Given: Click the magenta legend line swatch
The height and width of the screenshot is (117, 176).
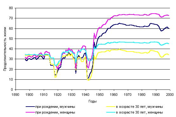Looking at the screenshot, I should 30,112.
